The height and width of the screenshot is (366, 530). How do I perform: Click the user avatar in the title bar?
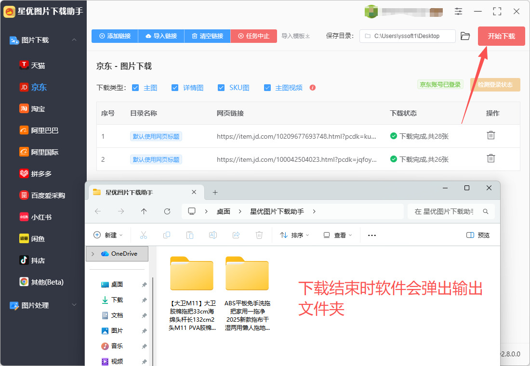coord(371,12)
